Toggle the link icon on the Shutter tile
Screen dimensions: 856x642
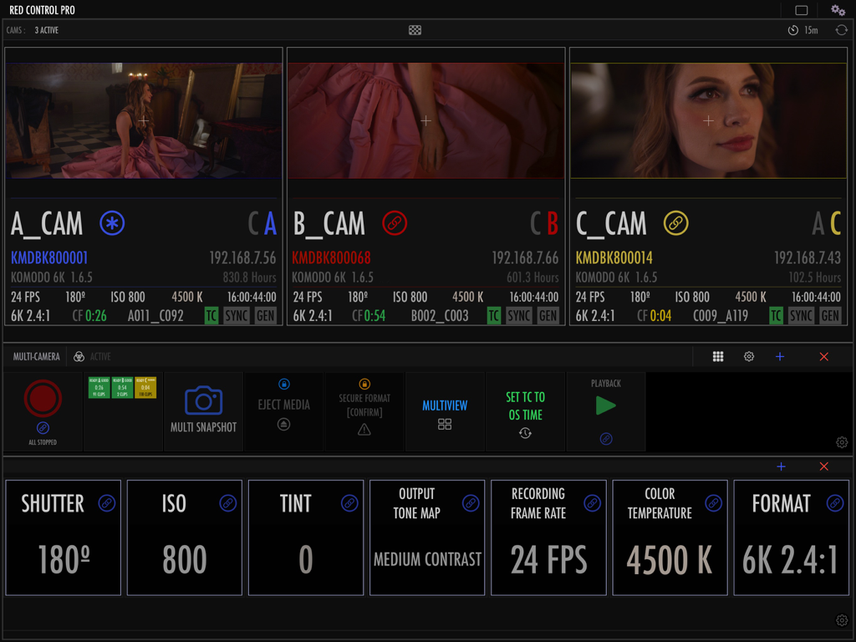105,502
